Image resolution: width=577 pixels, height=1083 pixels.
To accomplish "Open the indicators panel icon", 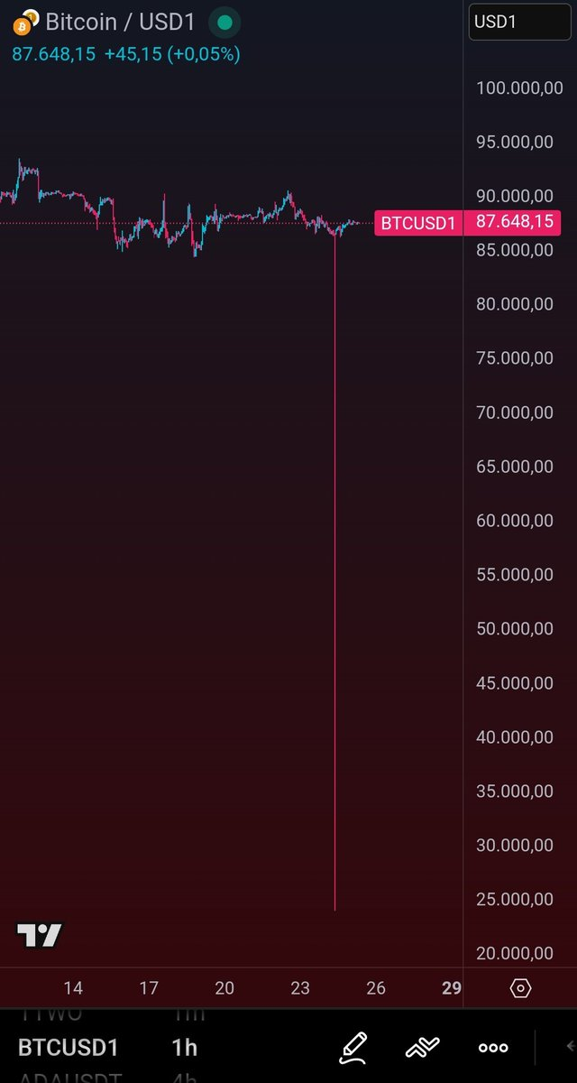I will pos(424,1047).
